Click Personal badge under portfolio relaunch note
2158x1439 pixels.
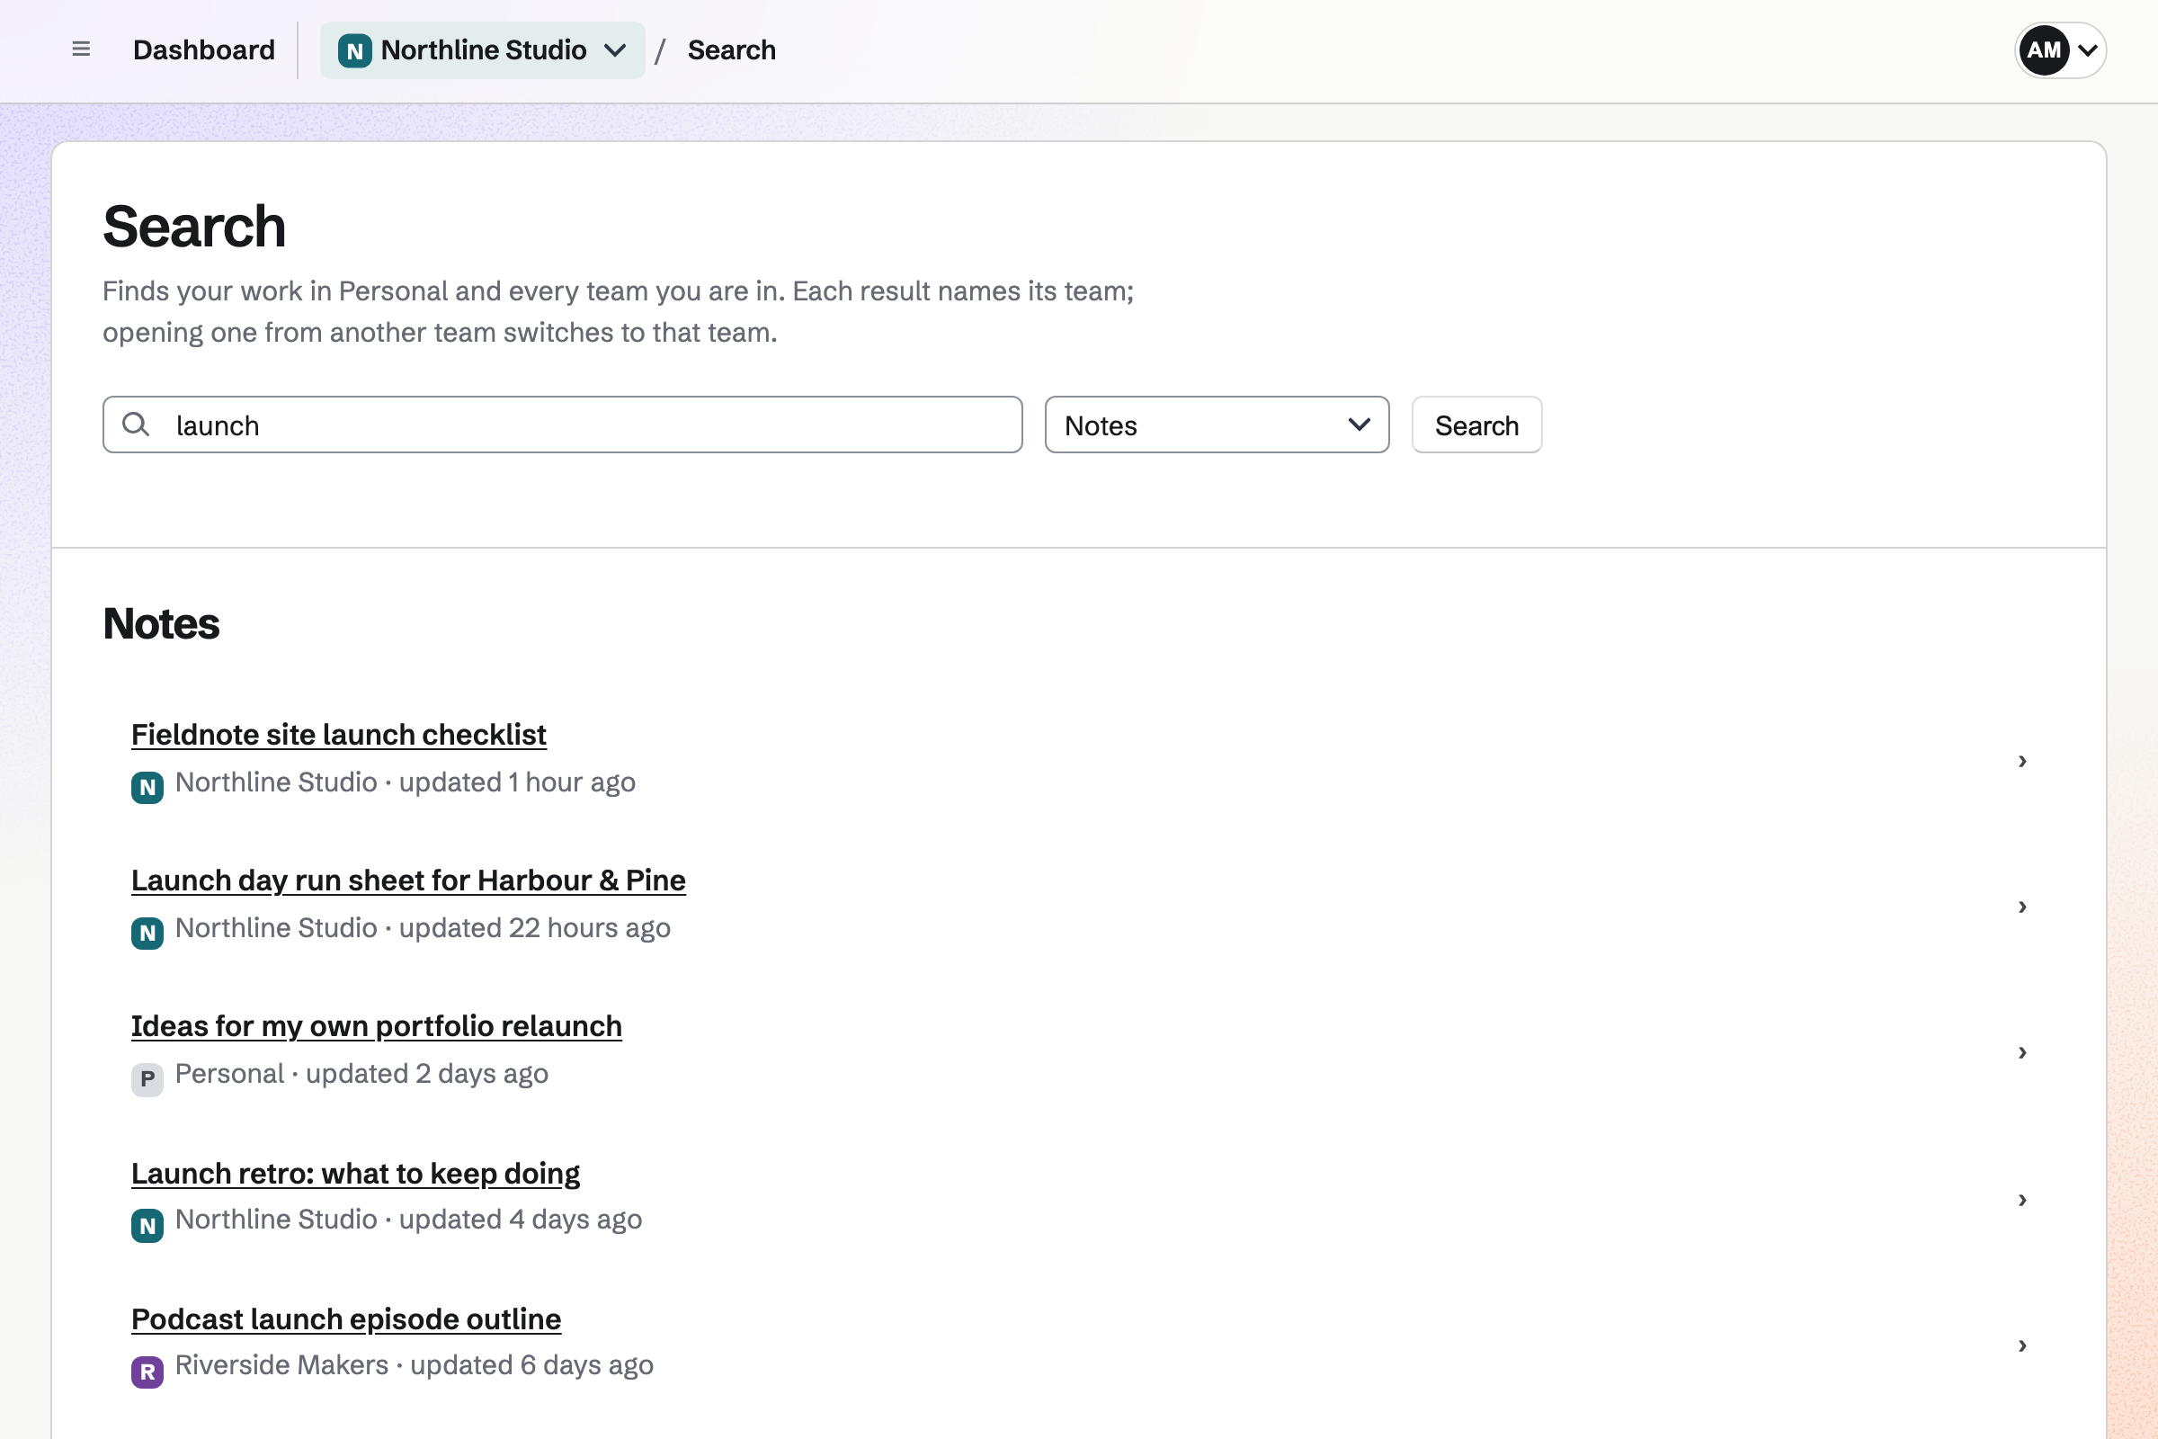(x=147, y=1079)
